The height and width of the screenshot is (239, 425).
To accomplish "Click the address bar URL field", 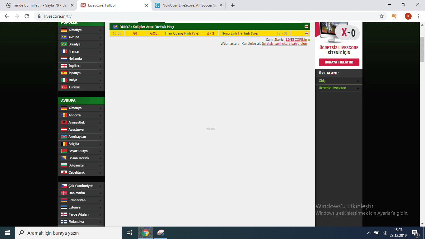I will click(205, 16).
